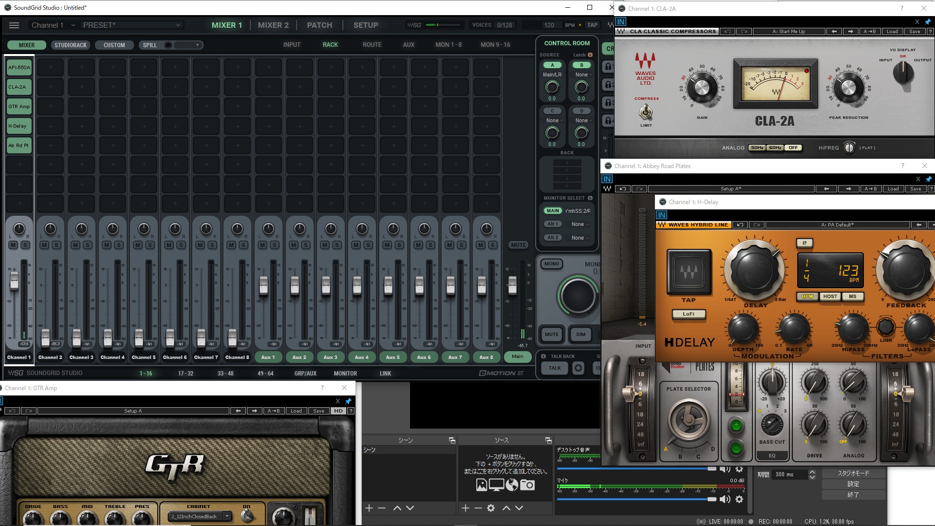Go to next preset in CLA-2A
The height and width of the screenshot is (526, 935).
tap(851, 32)
